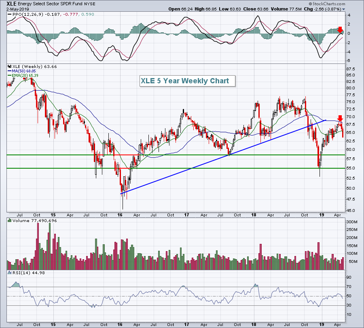This screenshot has width=364, height=328.
Task: Click the Volume 77.5M value in header
Action: click(286, 9)
